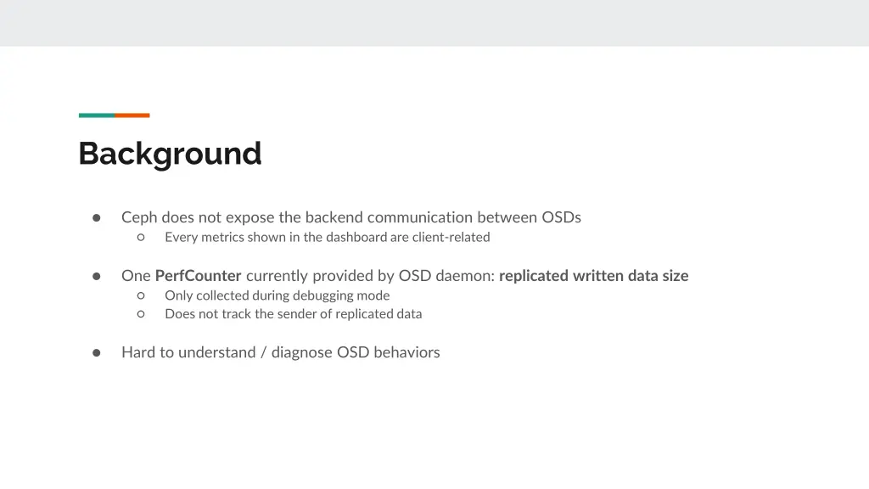
Task: Click the gray header band above the slide
Action: 434,23
